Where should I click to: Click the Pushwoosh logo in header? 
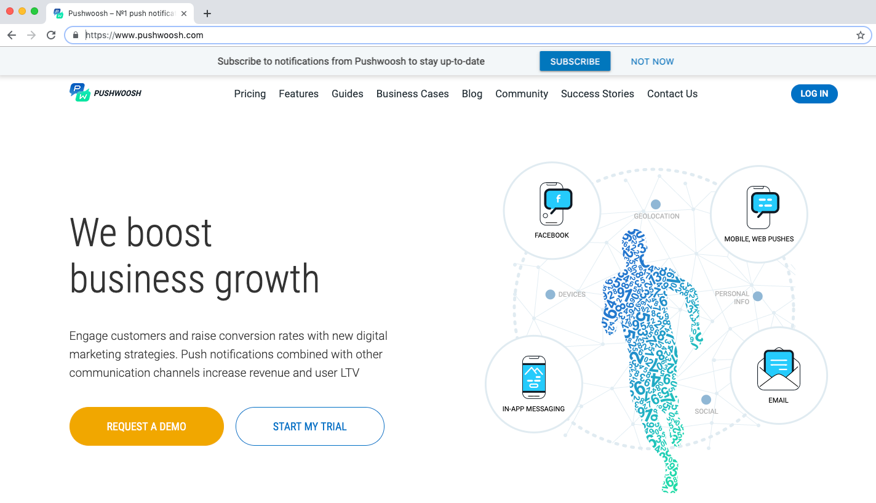(105, 93)
